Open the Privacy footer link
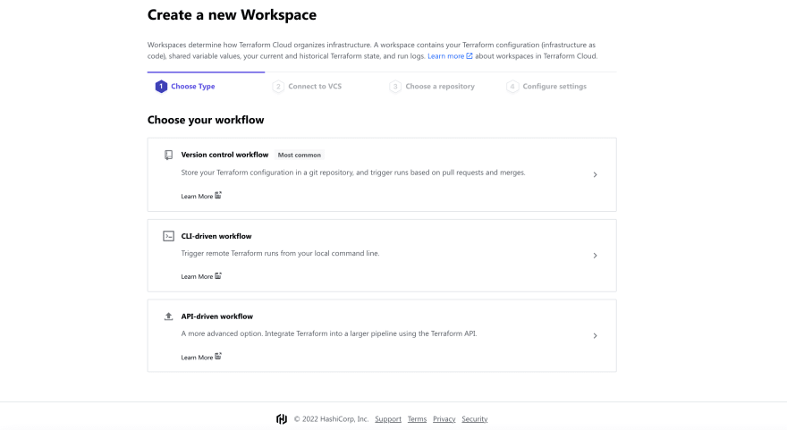 point(444,419)
